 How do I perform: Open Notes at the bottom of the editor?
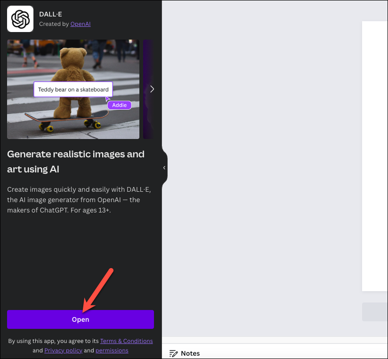185,353
